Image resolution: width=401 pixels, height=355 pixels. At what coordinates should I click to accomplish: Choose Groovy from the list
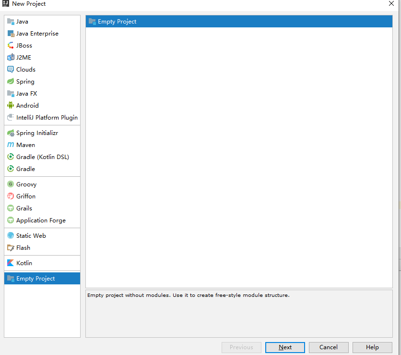(42, 184)
